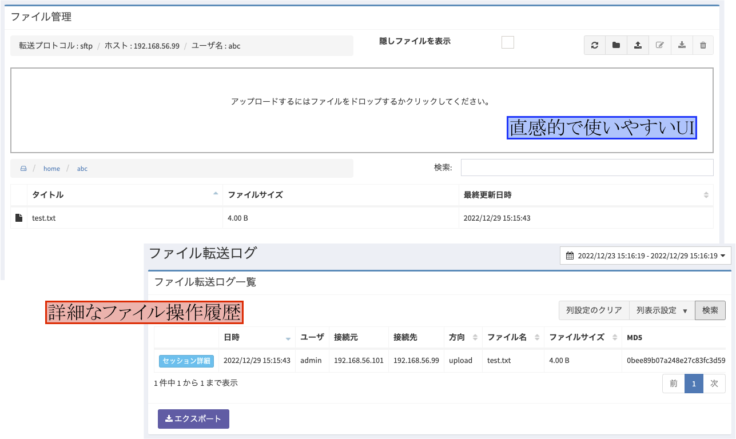
Task: Go to previous page with 前
Action: (x=674, y=384)
